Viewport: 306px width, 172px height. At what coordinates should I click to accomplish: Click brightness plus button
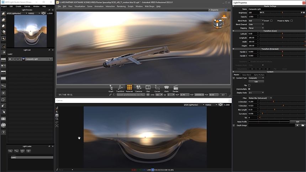point(304,12)
